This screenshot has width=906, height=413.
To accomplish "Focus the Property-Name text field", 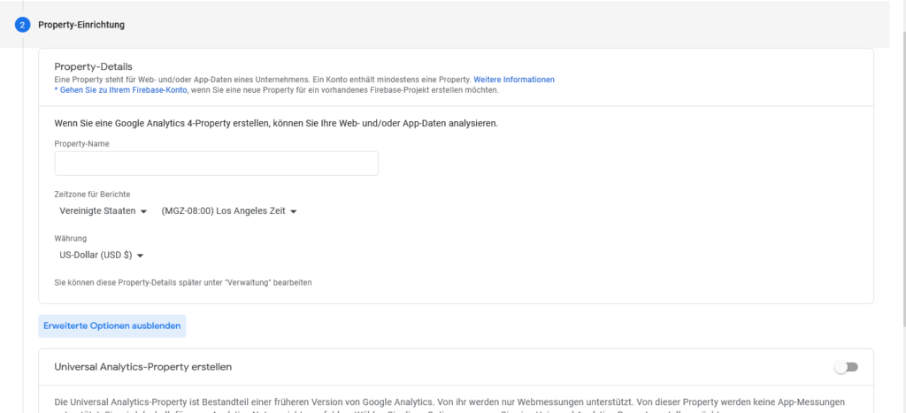I will (216, 164).
